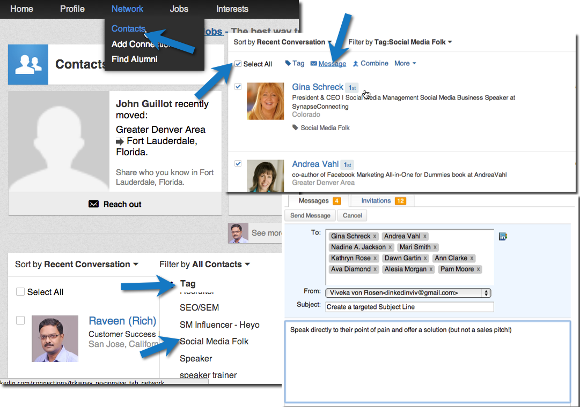Remove Ann Clarke from recipients

click(472, 258)
